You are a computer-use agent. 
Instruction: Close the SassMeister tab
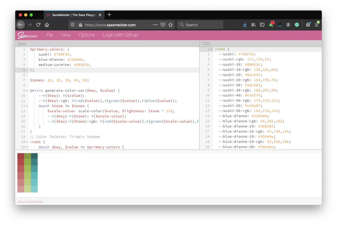point(100,15)
